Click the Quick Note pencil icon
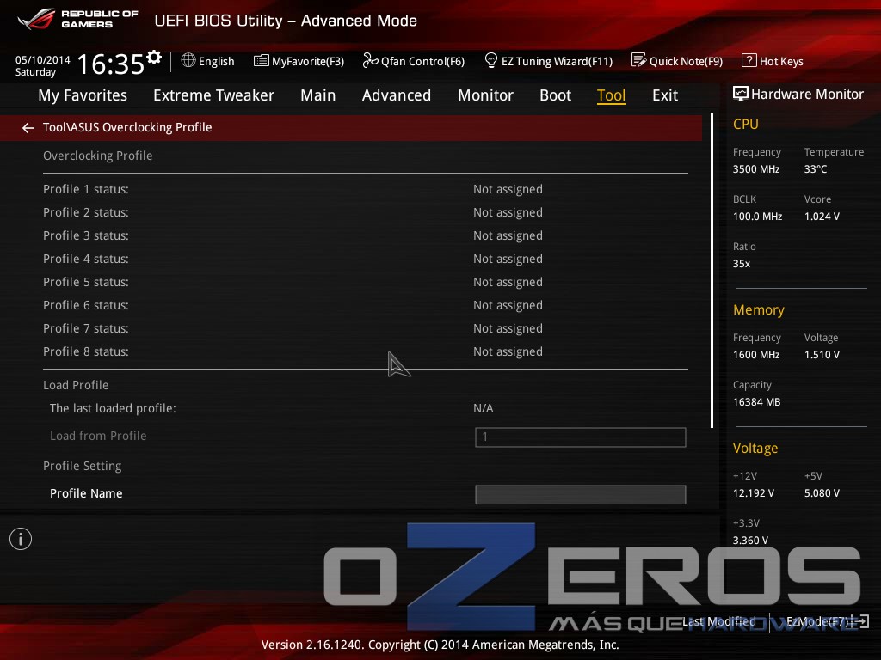 pos(639,61)
